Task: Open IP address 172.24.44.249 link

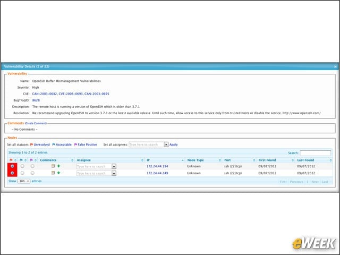Action: (x=157, y=173)
